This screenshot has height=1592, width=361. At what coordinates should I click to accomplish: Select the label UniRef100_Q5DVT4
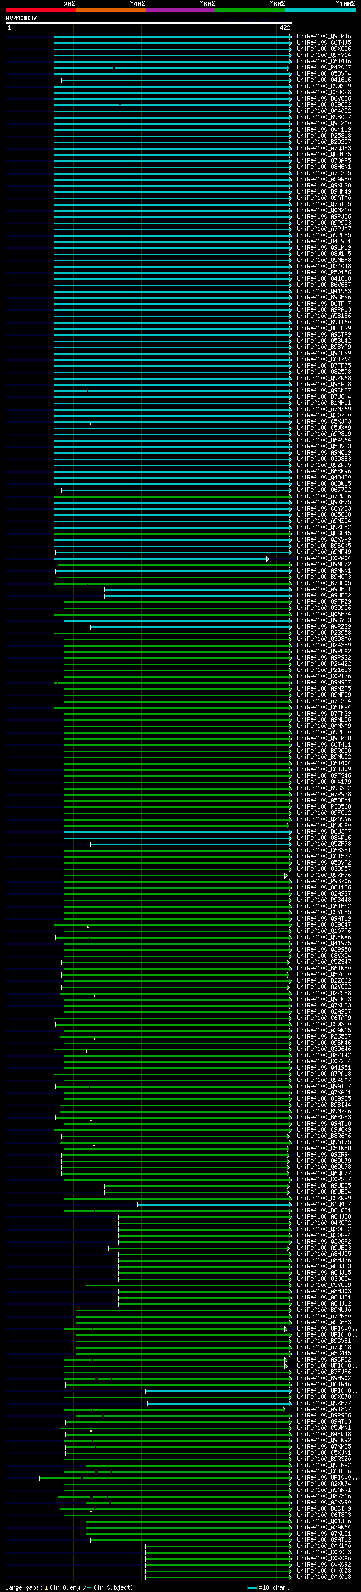click(323, 73)
